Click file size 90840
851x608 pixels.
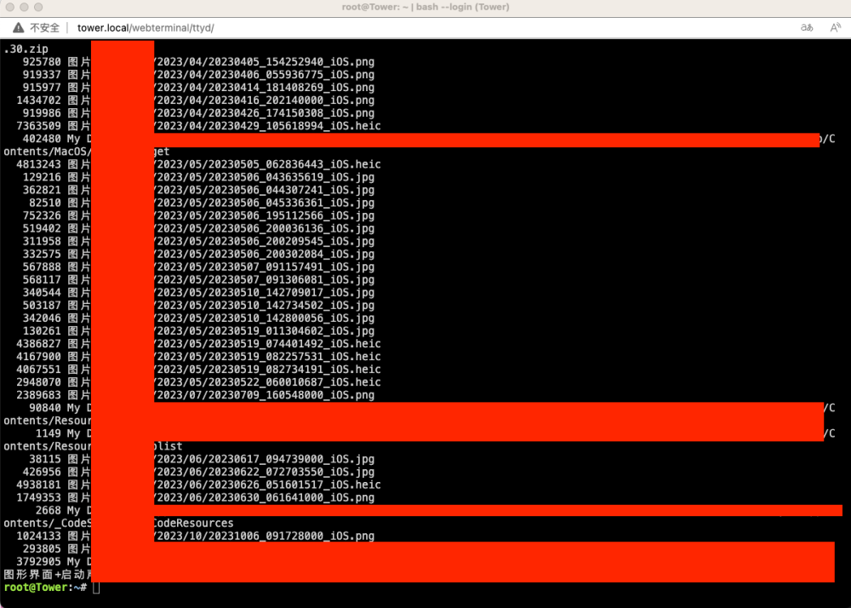[x=45, y=408]
